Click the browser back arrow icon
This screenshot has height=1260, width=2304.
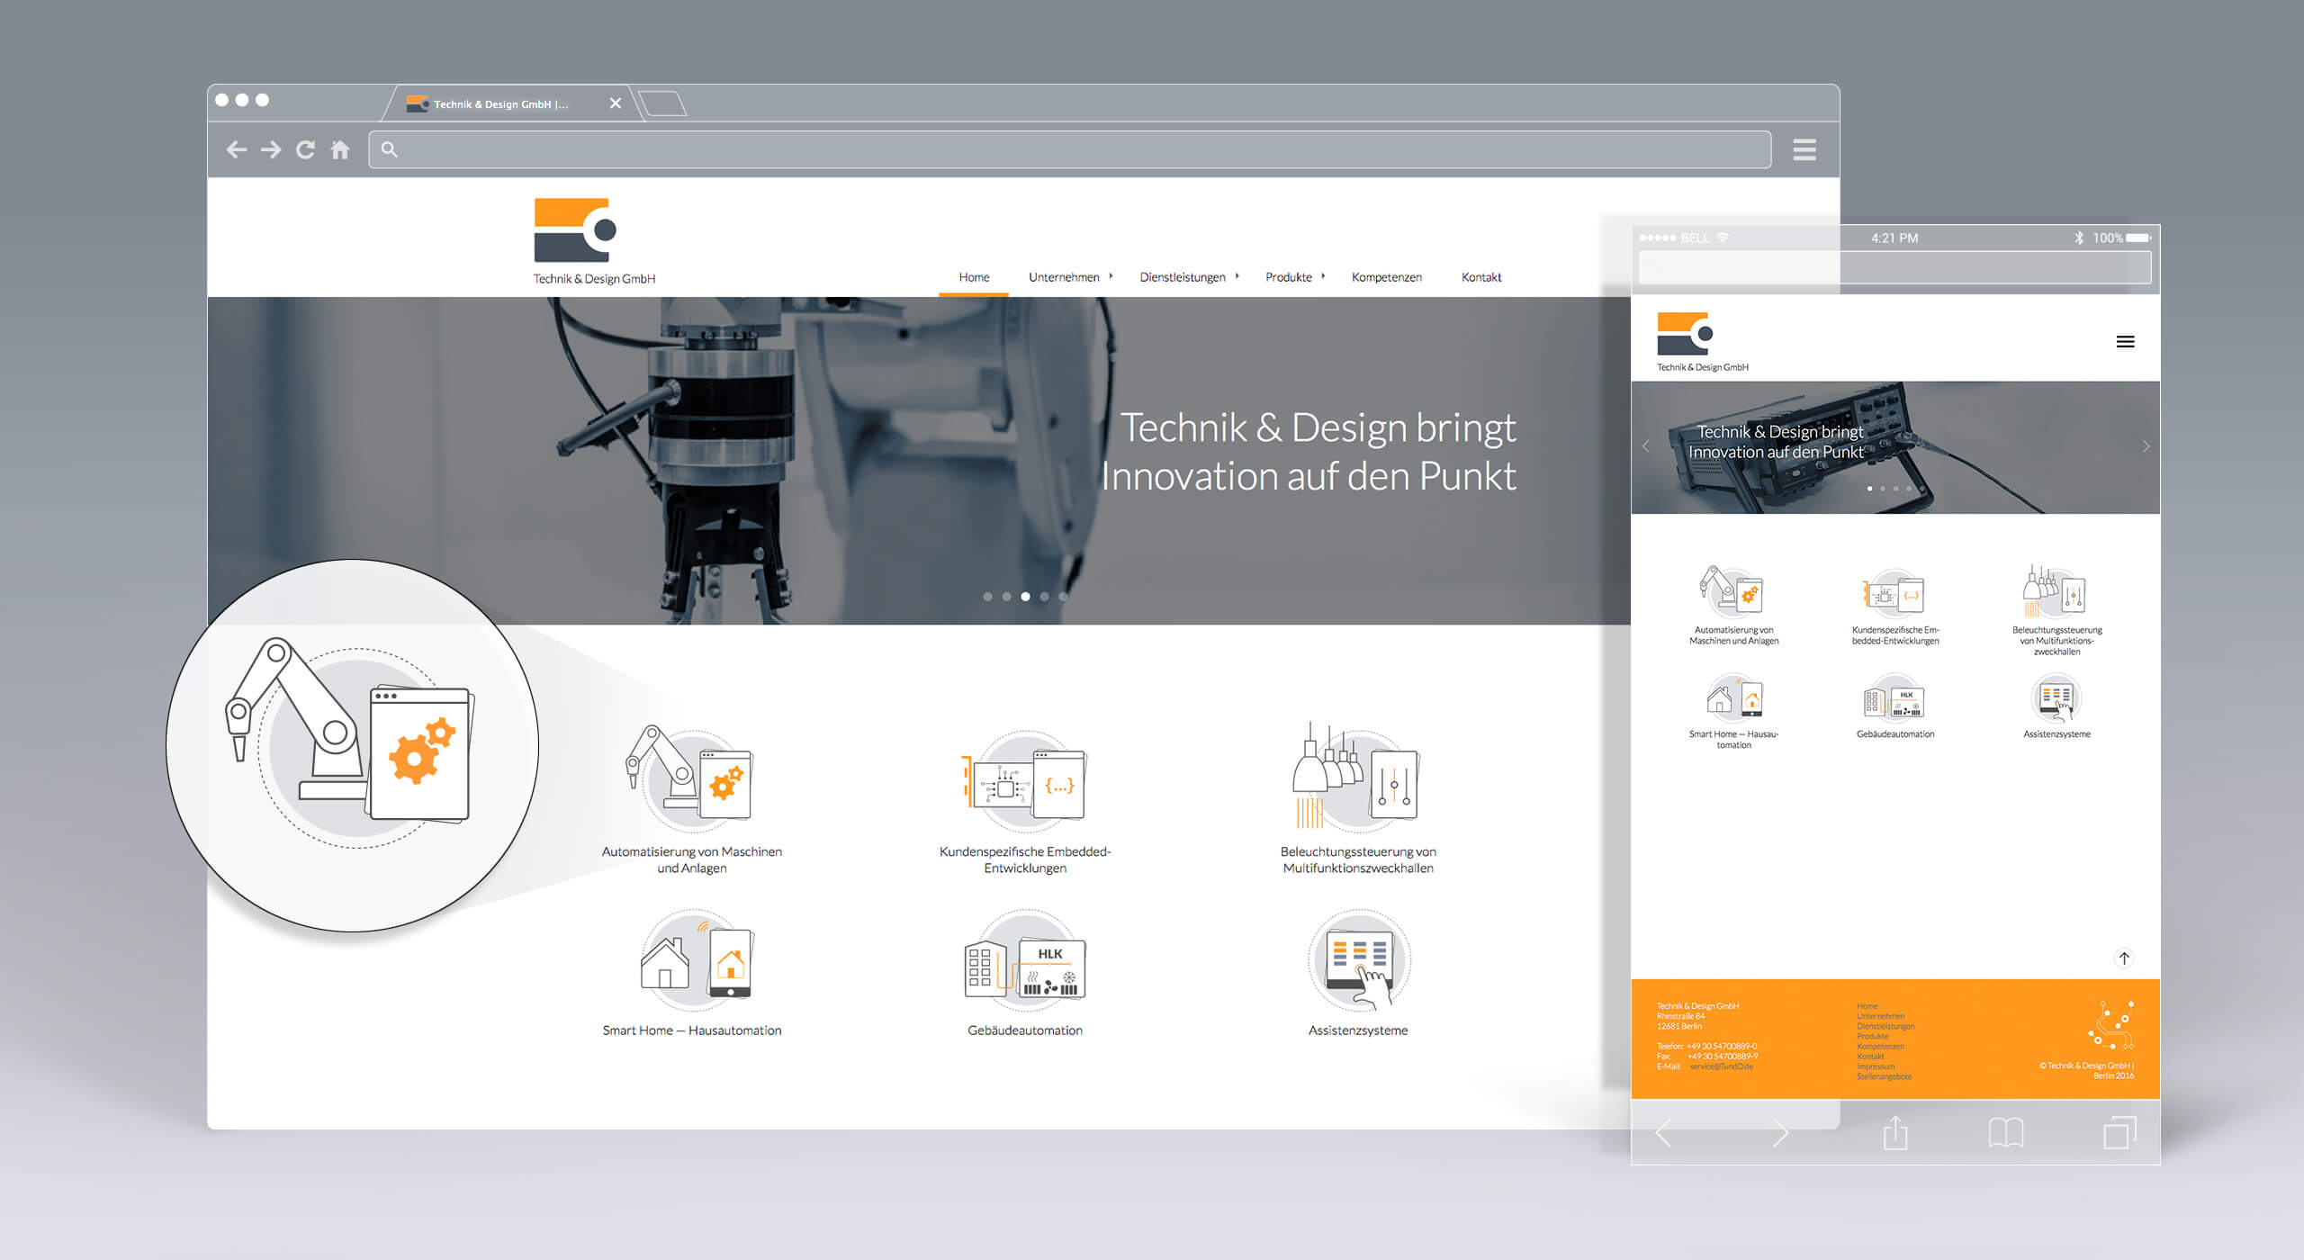coord(237,149)
